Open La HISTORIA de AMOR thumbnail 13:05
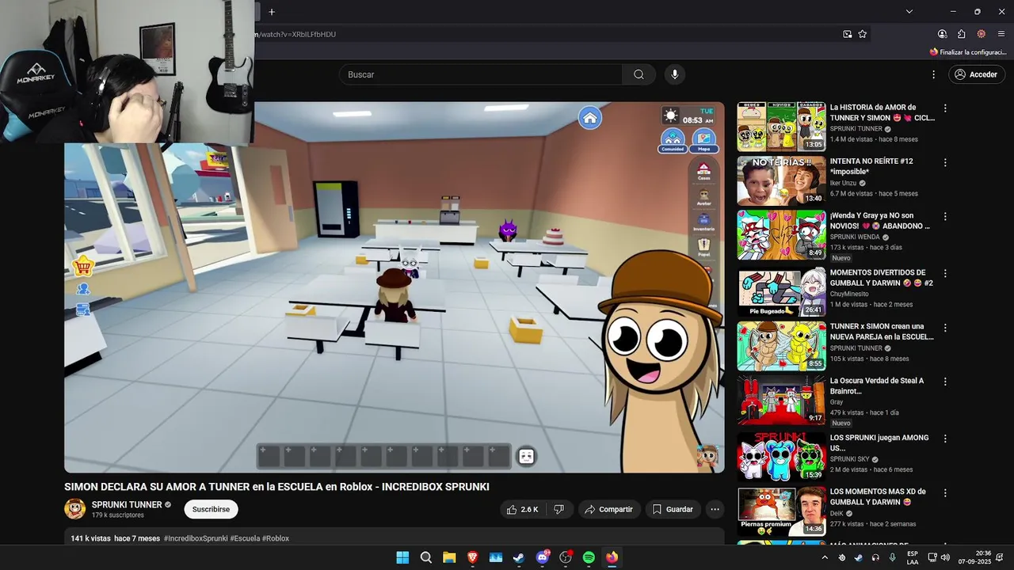The width and height of the screenshot is (1014, 570). (781, 127)
